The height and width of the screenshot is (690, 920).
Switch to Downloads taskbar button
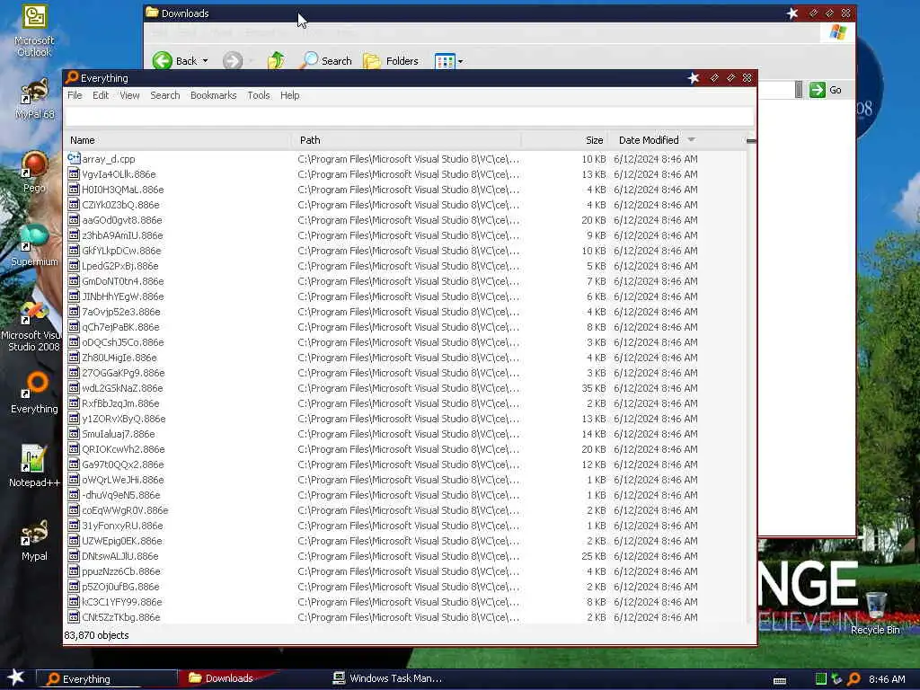pos(229,678)
